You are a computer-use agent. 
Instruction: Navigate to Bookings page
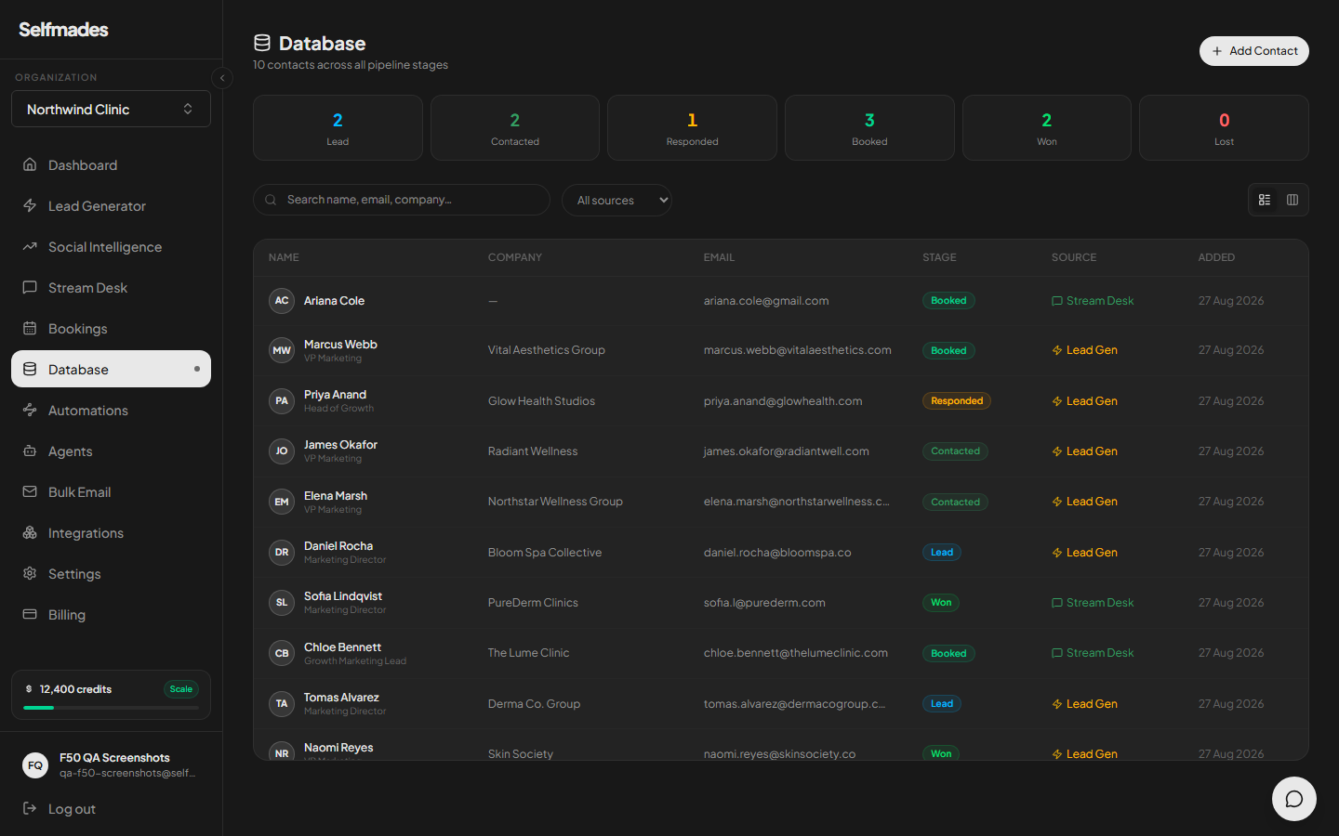(x=111, y=329)
